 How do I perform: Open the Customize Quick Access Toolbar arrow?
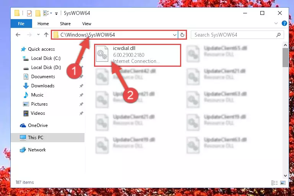[56, 13]
